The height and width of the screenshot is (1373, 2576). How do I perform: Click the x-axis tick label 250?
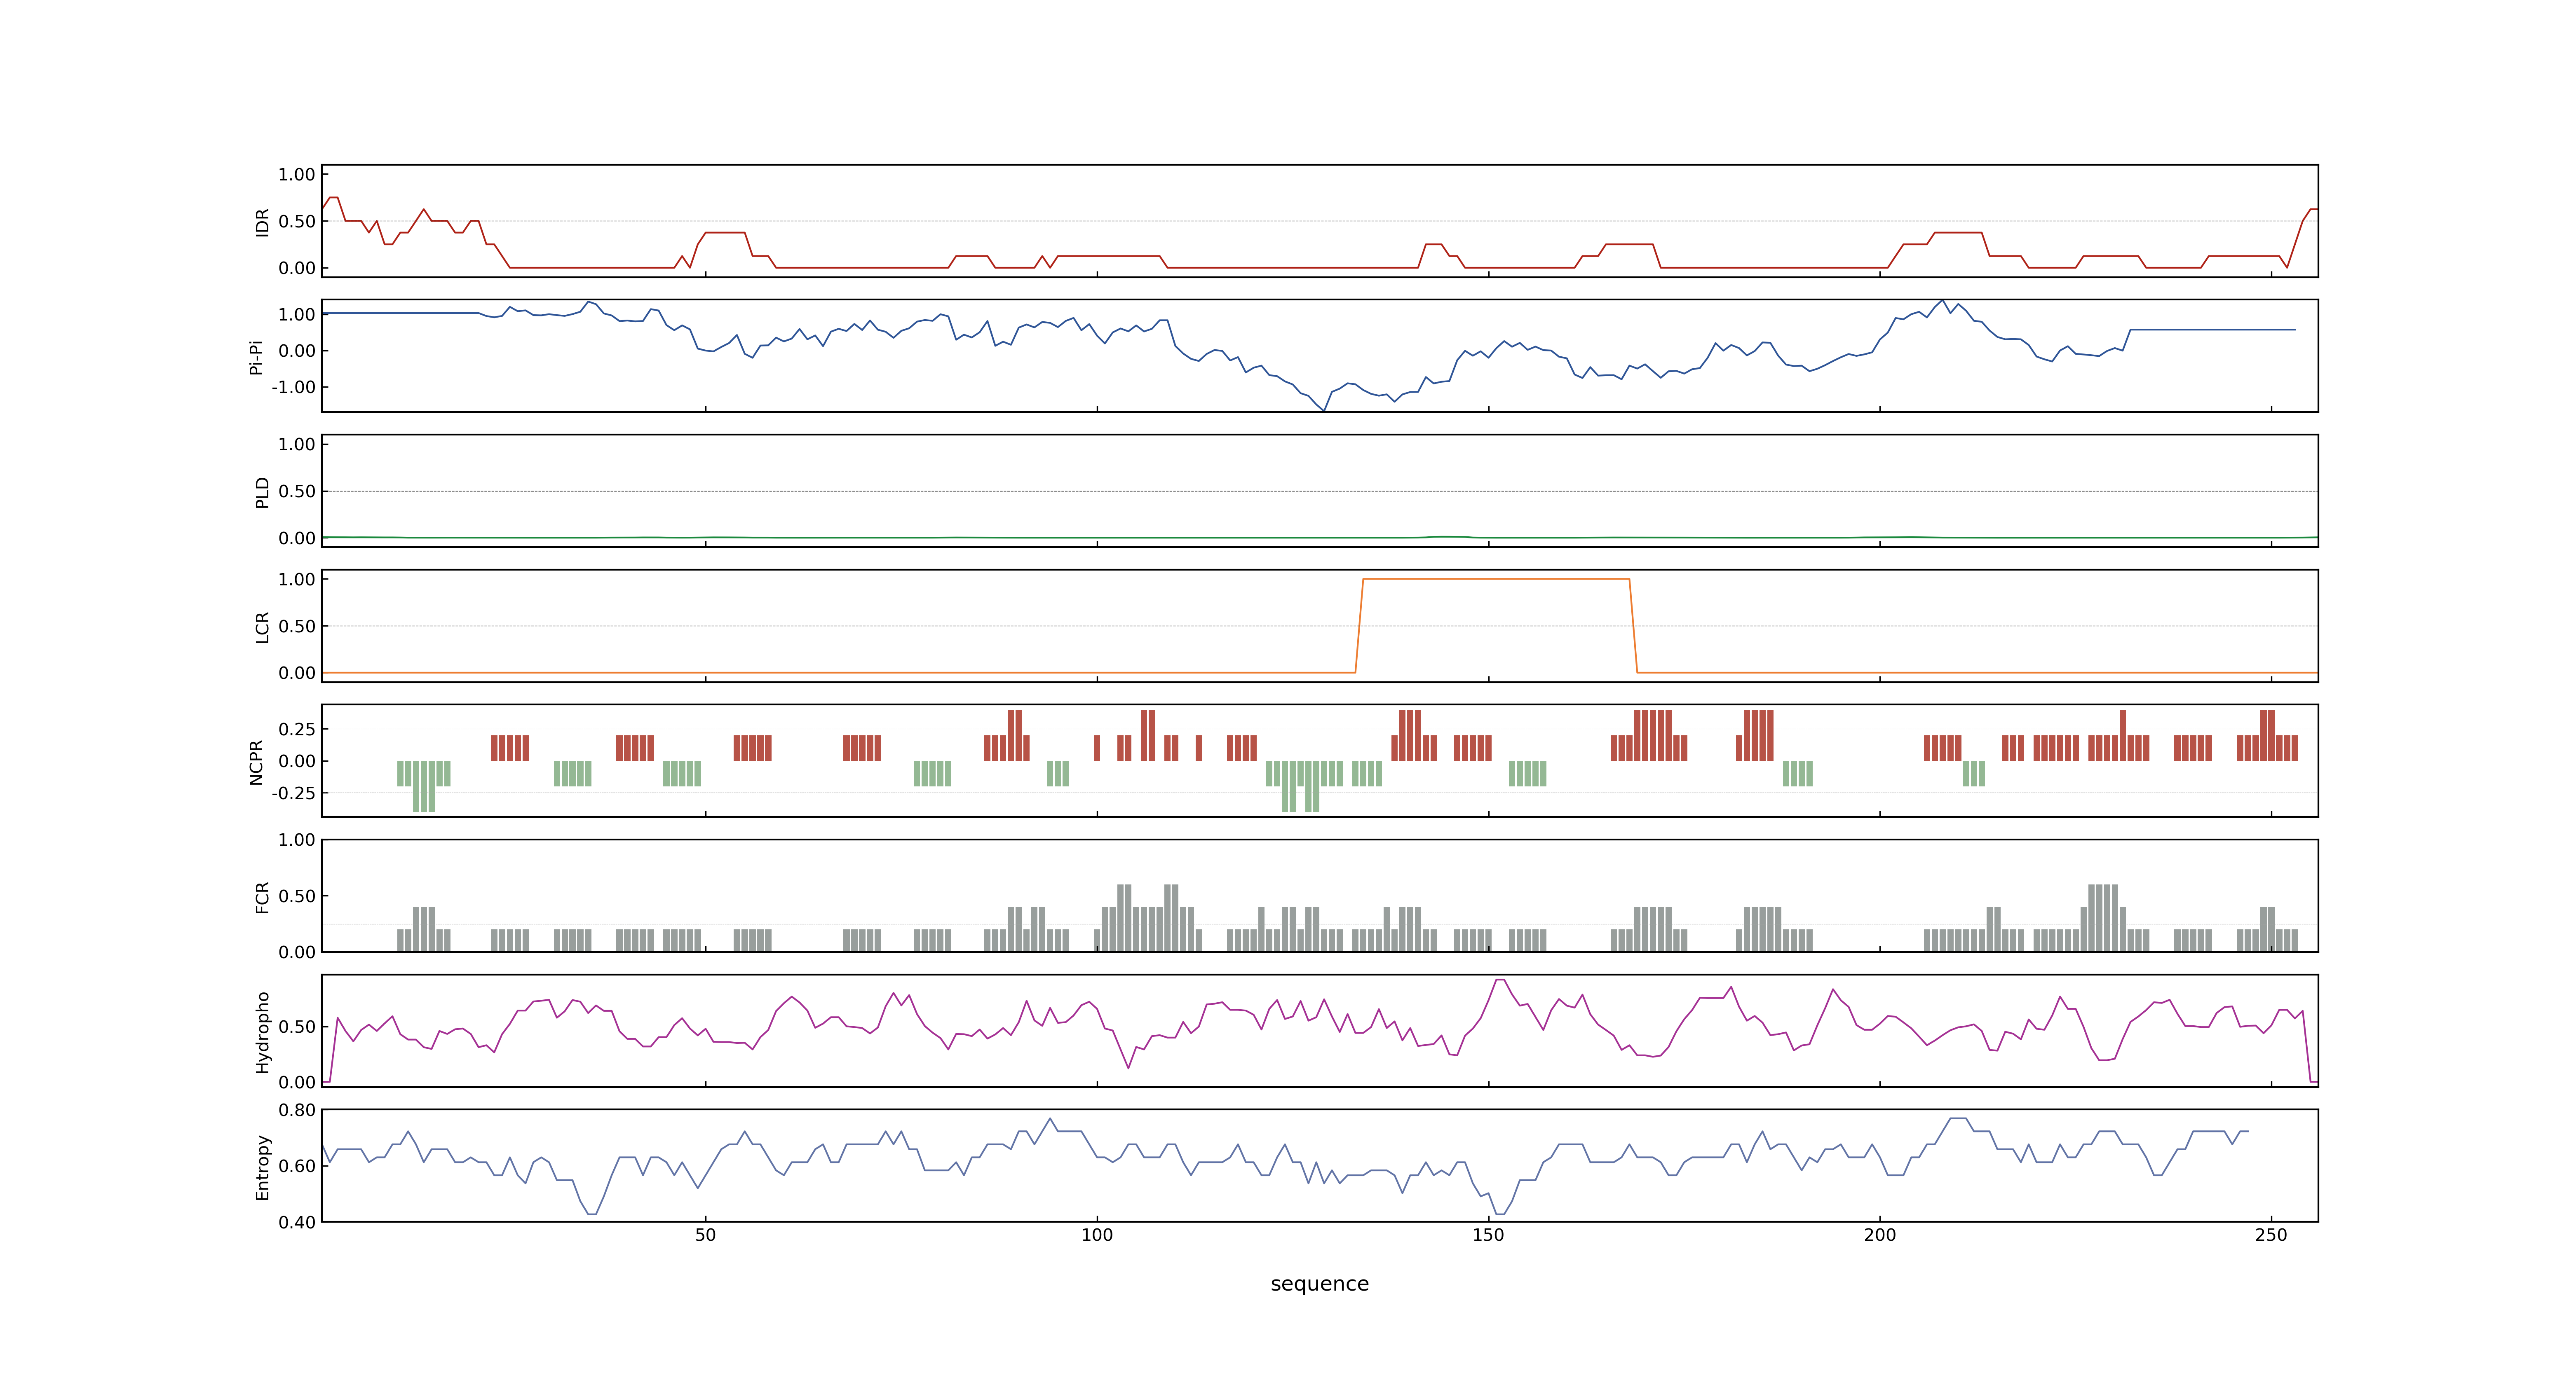[x=2270, y=1235]
